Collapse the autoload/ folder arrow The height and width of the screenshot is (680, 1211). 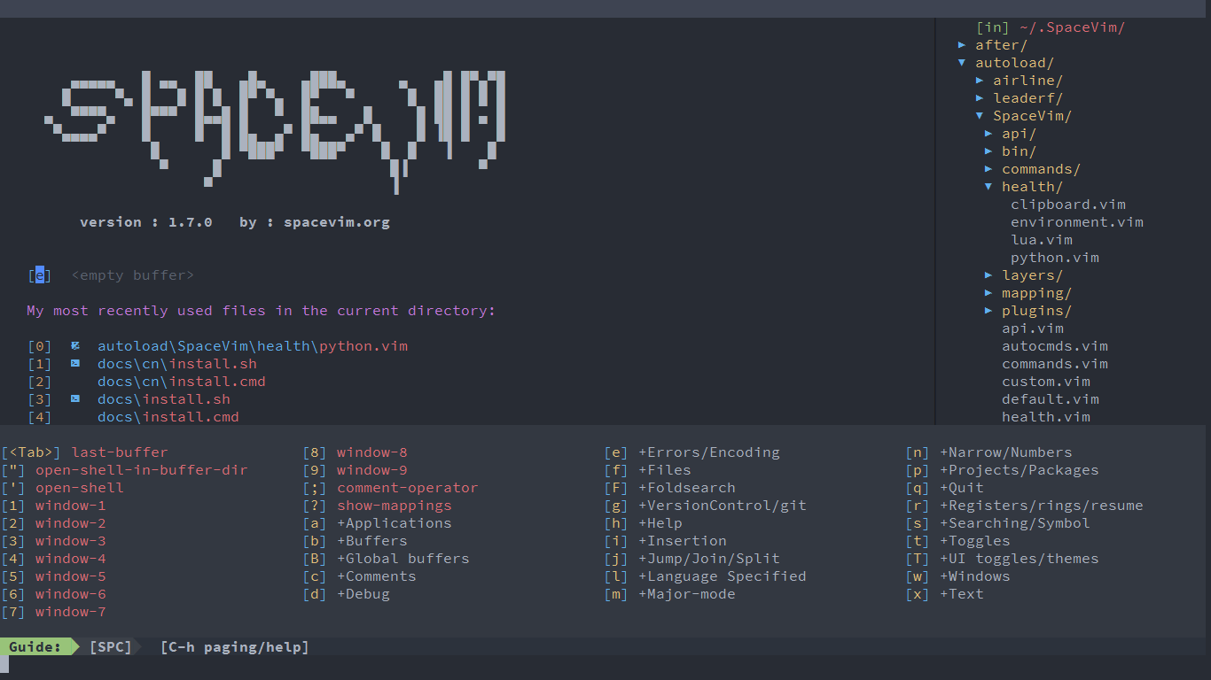[962, 63]
